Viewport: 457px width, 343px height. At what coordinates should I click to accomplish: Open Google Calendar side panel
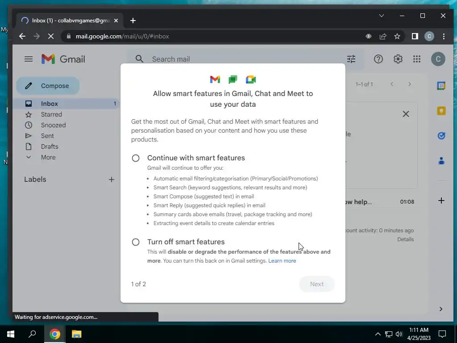click(x=441, y=86)
